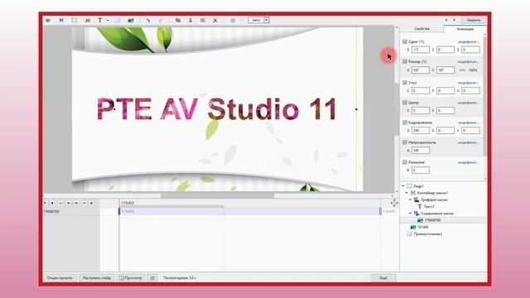
Task: Click the first leftmost toolbar icon
Action: click(48, 20)
